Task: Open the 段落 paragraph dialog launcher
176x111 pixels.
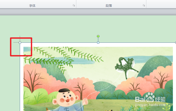Action: pyautogui.click(x=144, y=5)
